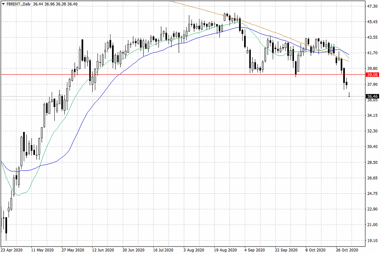
Task: Click the triangle arrow beside FBRENT title
Action: coord(3,3)
